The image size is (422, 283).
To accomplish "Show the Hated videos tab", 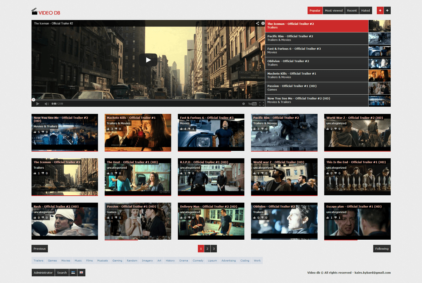I will pos(365,11).
